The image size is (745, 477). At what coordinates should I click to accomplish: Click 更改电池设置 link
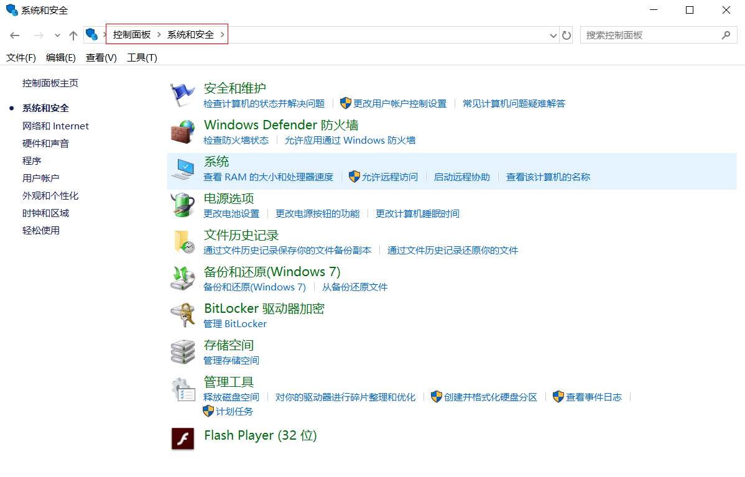pyautogui.click(x=231, y=214)
